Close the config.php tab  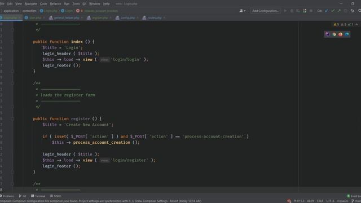tap(137, 17)
